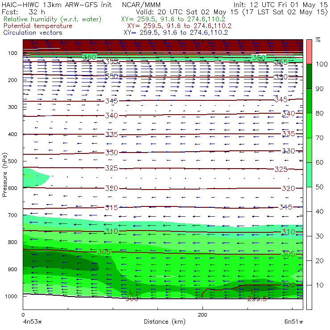Select the colorbar segment between 70 and 80
The height and width of the screenshot is (330, 330).
pyautogui.click(x=309, y=125)
